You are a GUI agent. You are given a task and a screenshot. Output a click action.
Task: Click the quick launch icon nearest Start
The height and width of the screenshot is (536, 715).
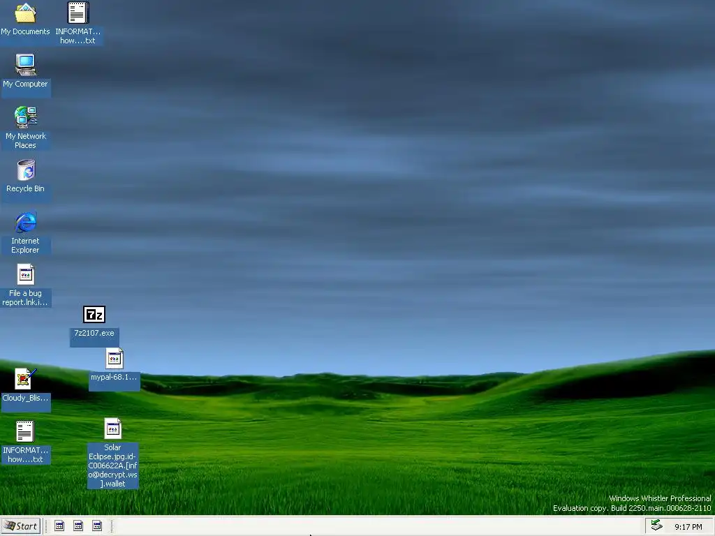[59, 526]
